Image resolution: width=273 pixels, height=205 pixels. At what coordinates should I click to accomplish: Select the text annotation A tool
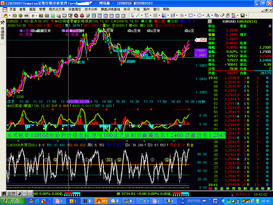[x=208, y=15]
